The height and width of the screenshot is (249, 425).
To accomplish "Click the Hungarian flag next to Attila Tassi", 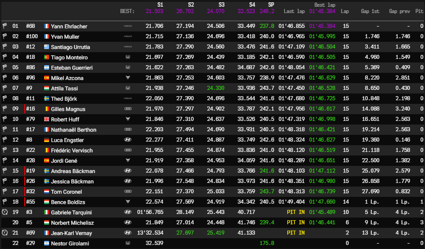I will pos(47,88).
